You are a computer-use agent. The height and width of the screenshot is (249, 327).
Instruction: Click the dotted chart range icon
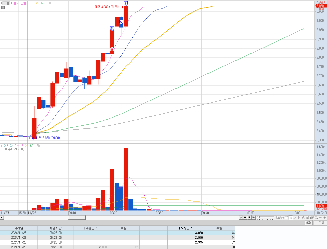coord(287,218)
